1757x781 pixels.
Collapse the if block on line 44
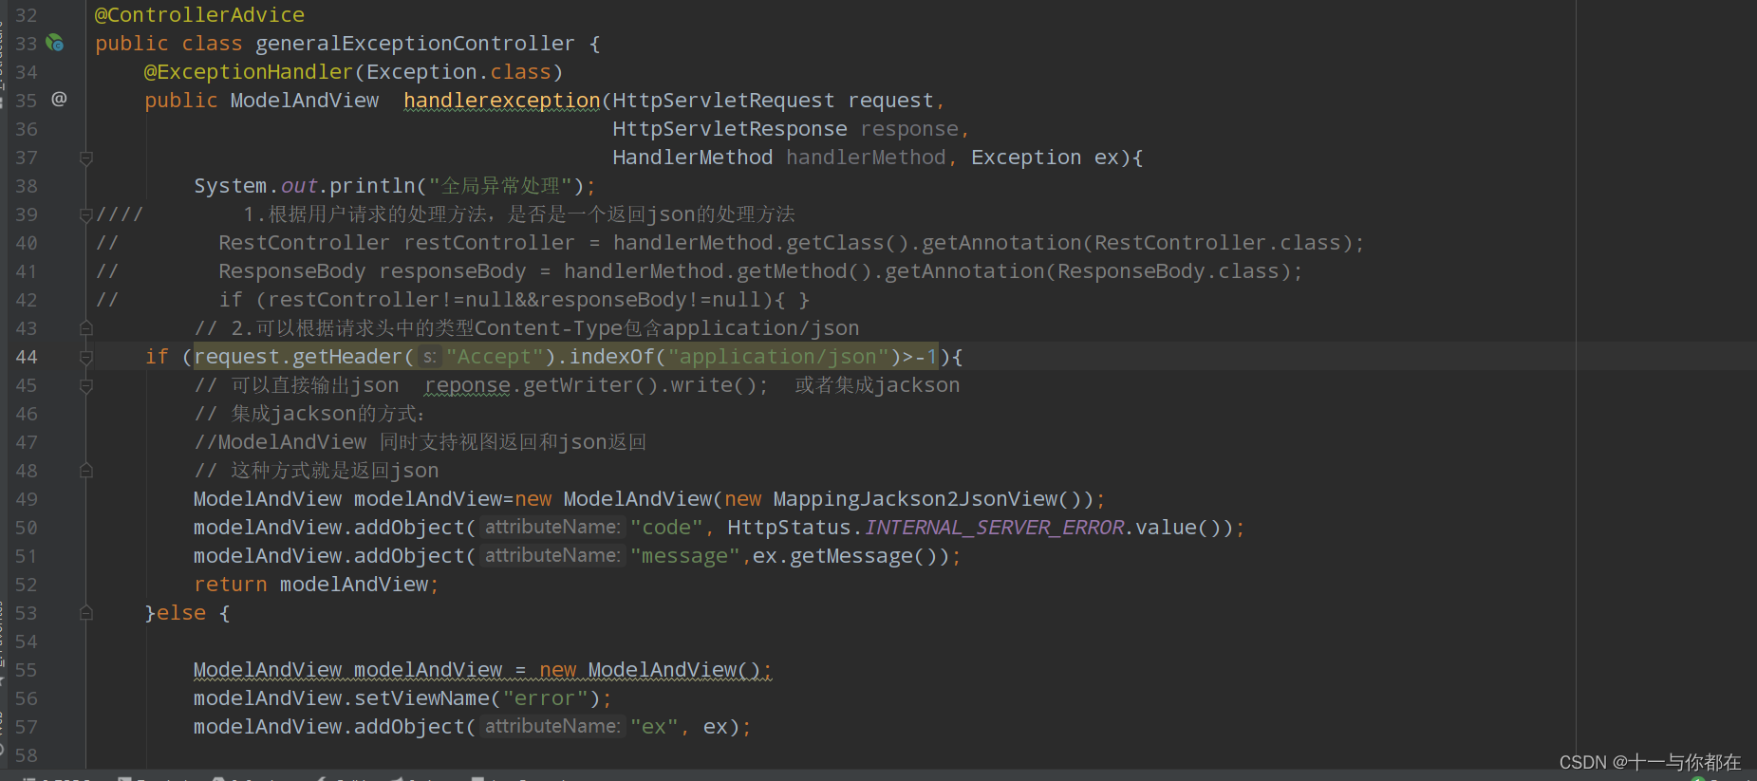click(86, 357)
